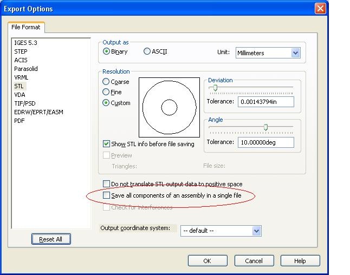Image resolution: width=350 pixels, height=275 pixels.
Task: Confirm with the OK button
Action: pyautogui.click(x=208, y=261)
